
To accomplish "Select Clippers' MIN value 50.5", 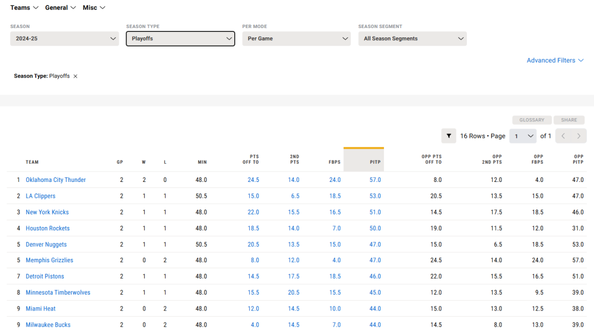I will (201, 196).
